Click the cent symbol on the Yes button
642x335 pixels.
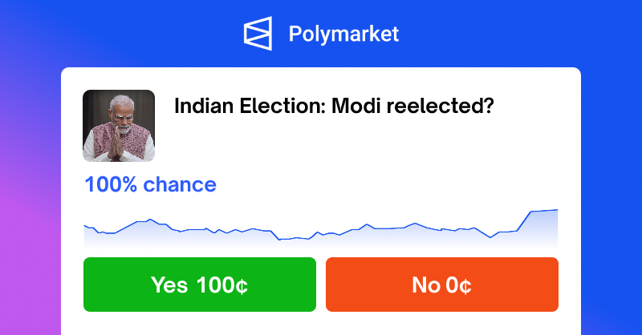pyautogui.click(x=242, y=286)
